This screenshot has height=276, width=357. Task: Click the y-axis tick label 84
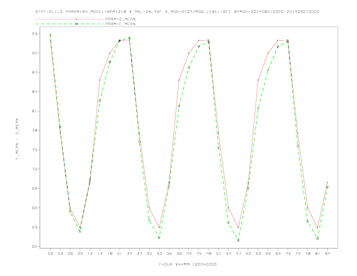click(x=34, y=92)
